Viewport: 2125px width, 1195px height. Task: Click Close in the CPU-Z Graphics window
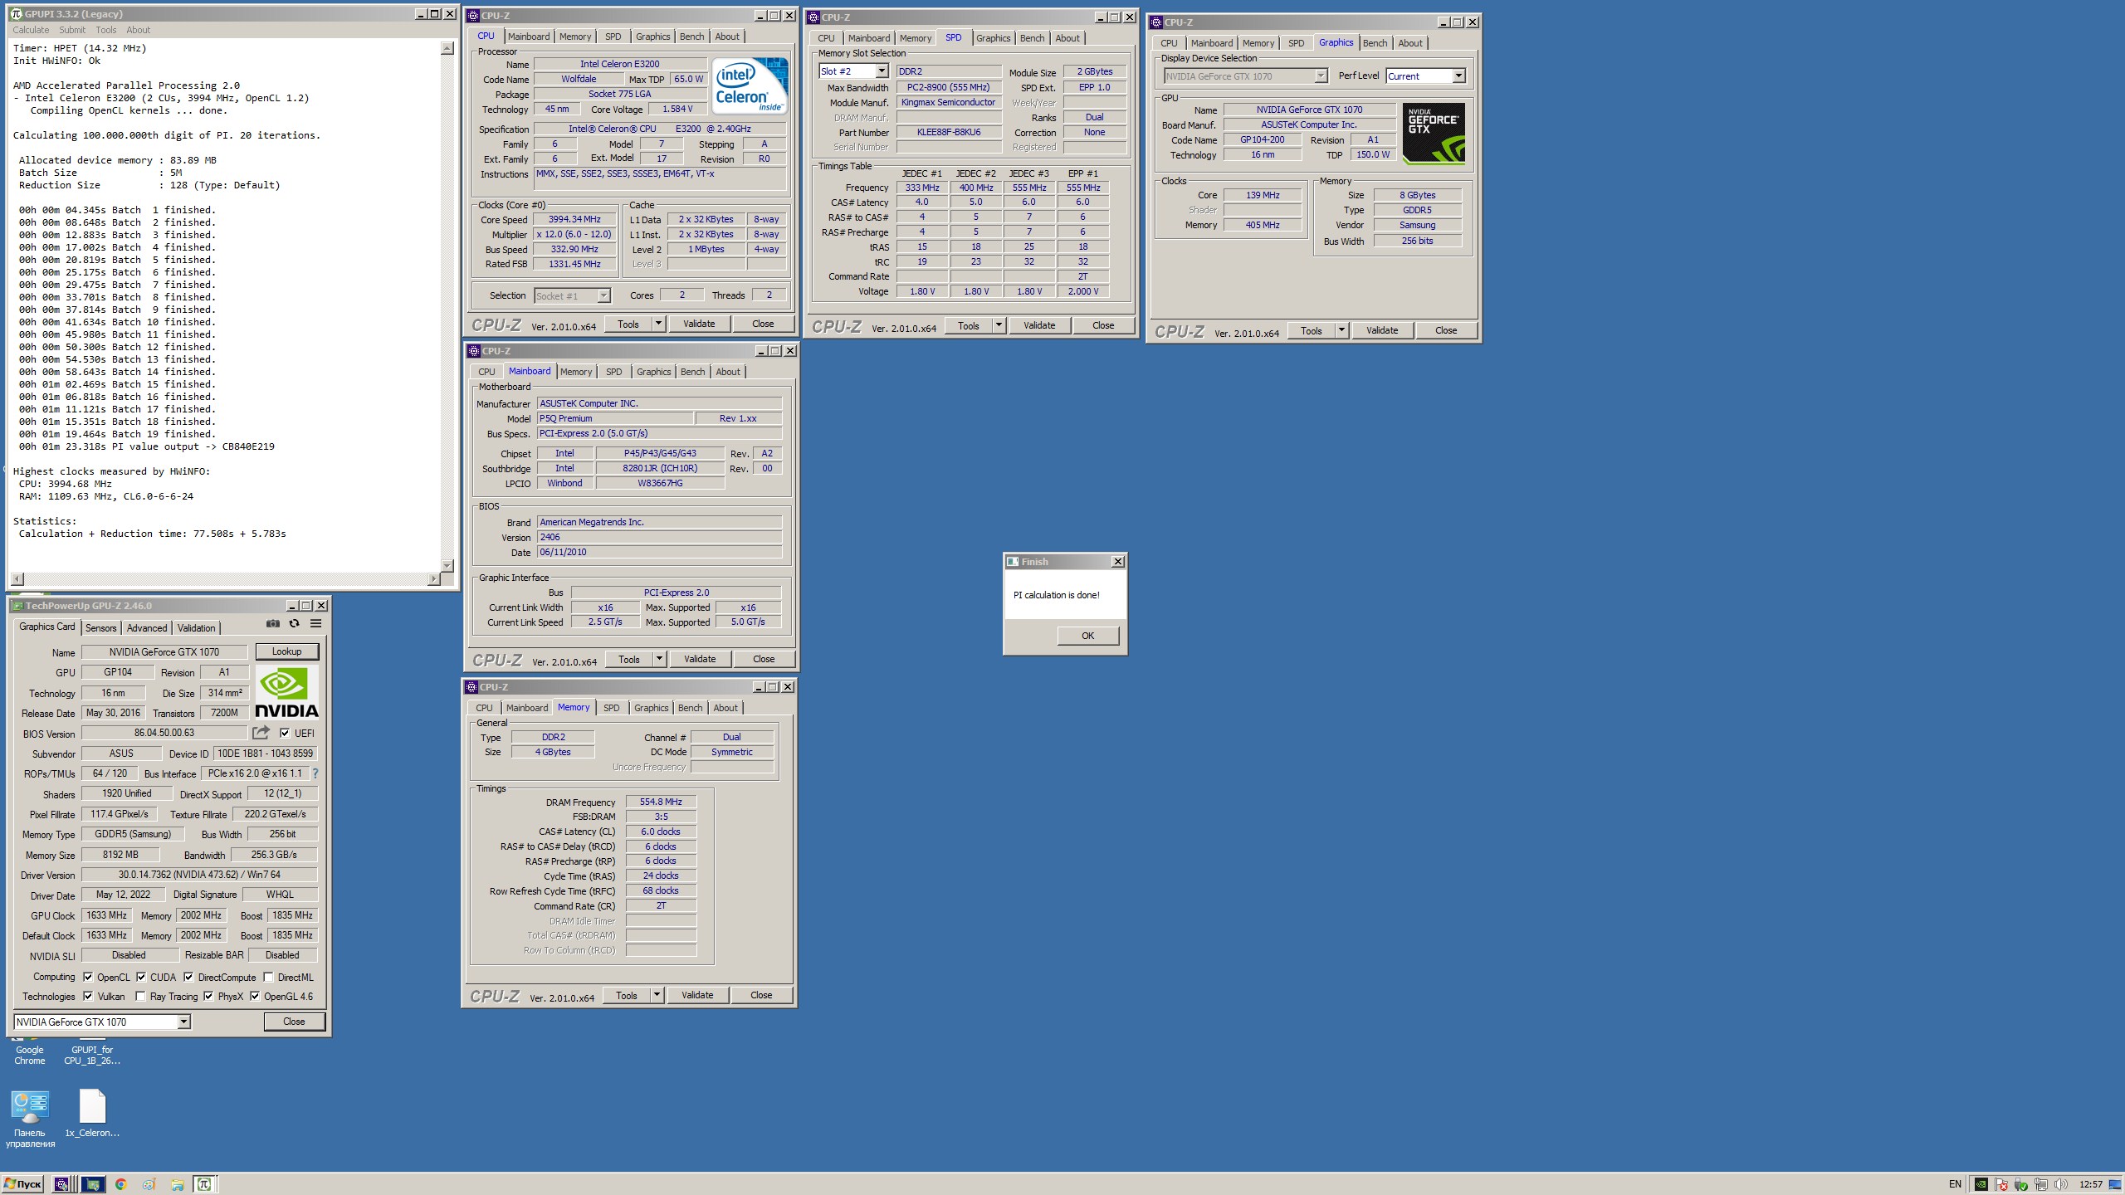pyautogui.click(x=1446, y=330)
